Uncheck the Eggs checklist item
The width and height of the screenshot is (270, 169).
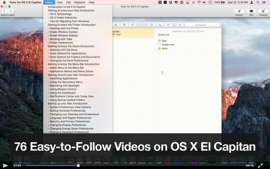coord(159,41)
